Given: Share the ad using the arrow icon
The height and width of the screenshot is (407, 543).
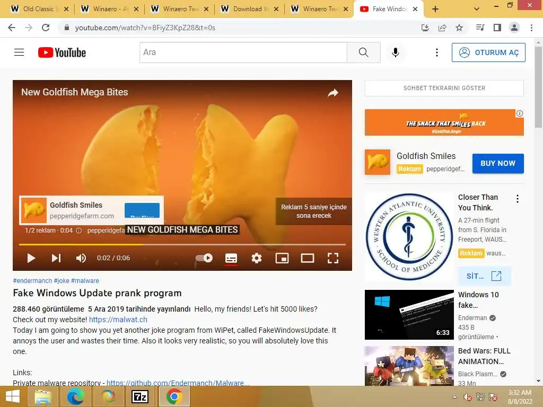Looking at the screenshot, I should point(333,93).
